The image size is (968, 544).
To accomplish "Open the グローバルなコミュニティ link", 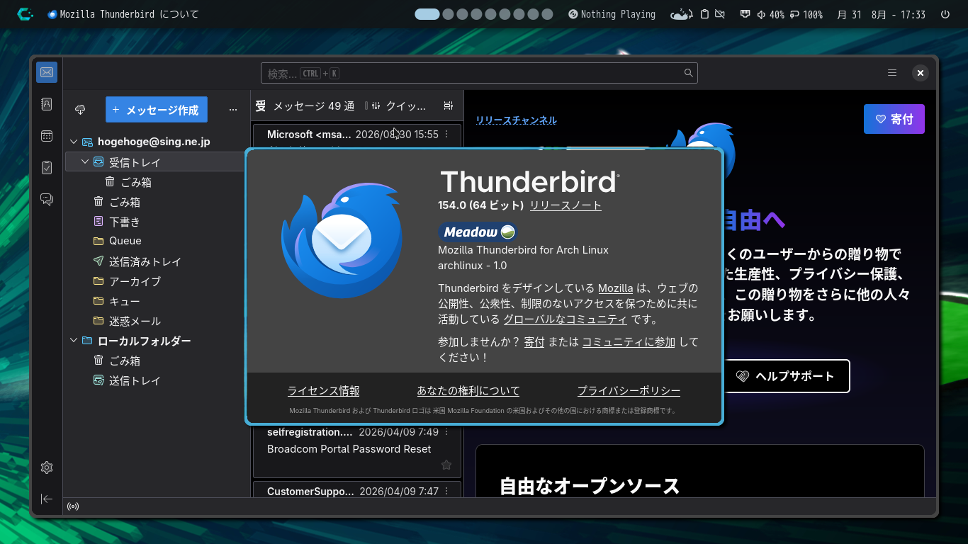I will (565, 319).
